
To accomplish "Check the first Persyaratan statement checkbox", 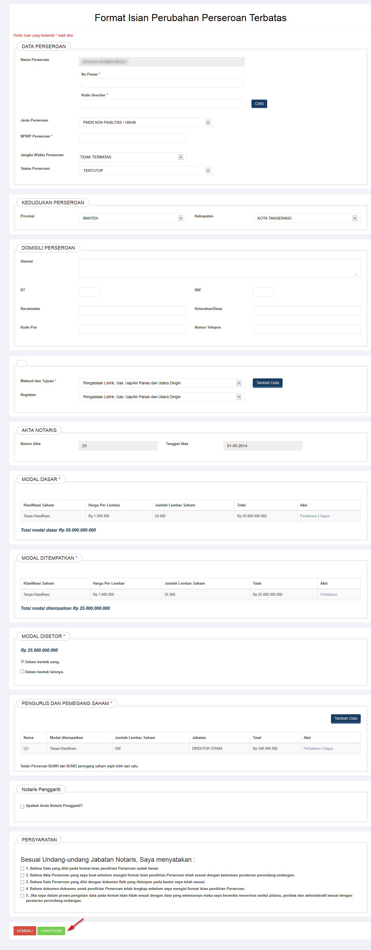I will point(22,869).
